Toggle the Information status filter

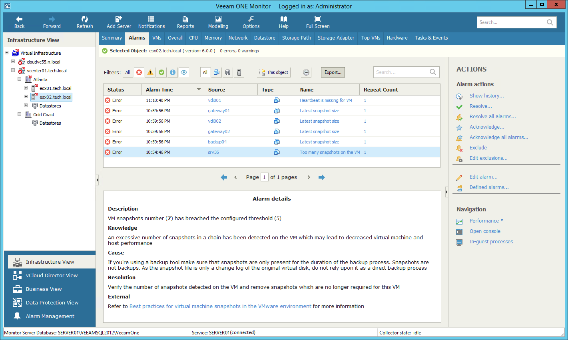(173, 72)
